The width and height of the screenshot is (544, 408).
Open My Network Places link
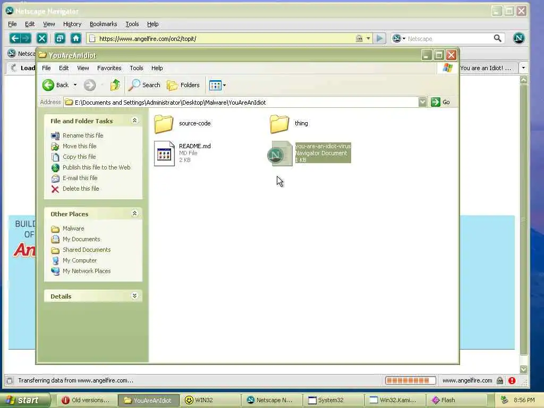[87, 271]
